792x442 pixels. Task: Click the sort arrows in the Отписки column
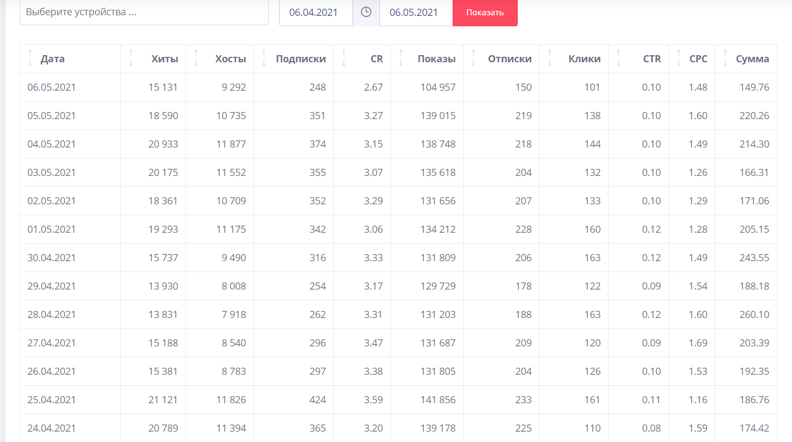473,58
